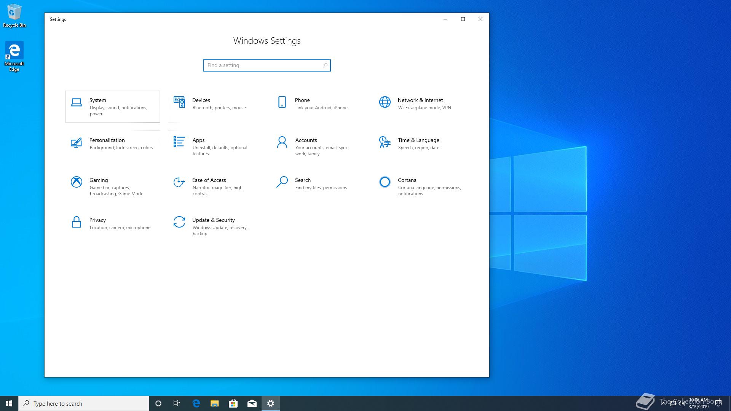Click the 'Background, lock screen, colors' description
Viewport: 731px width, 411px height.
click(x=121, y=148)
